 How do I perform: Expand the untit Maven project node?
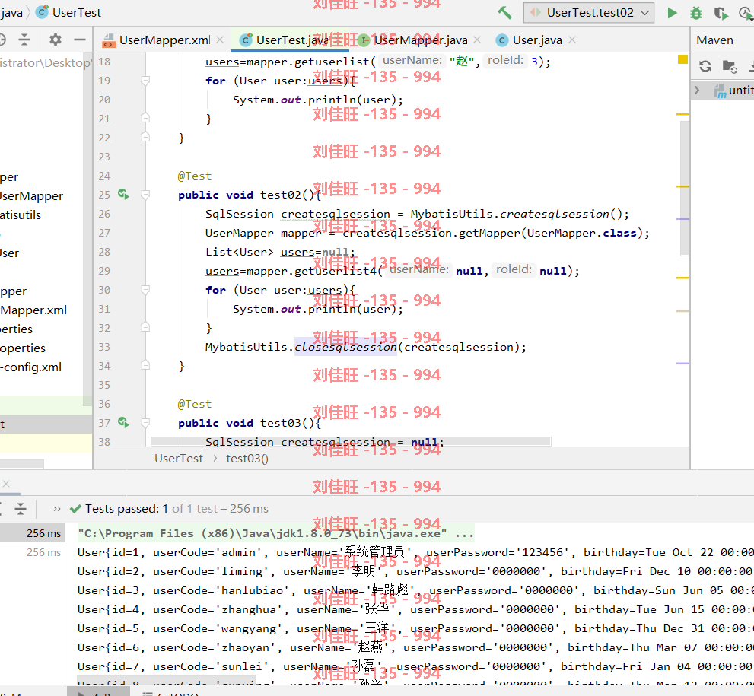click(x=697, y=90)
